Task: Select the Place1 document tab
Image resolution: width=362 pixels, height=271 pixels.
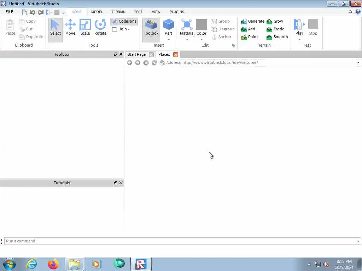Action: click(x=164, y=54)
